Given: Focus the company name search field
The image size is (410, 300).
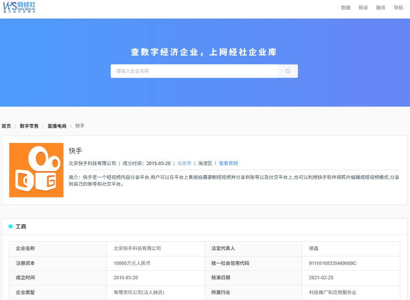Looking at the screenshot, I should pos(194,71).
